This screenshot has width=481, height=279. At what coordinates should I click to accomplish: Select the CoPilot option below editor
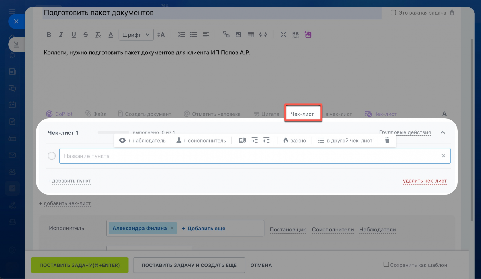click(x=59, y=114)
